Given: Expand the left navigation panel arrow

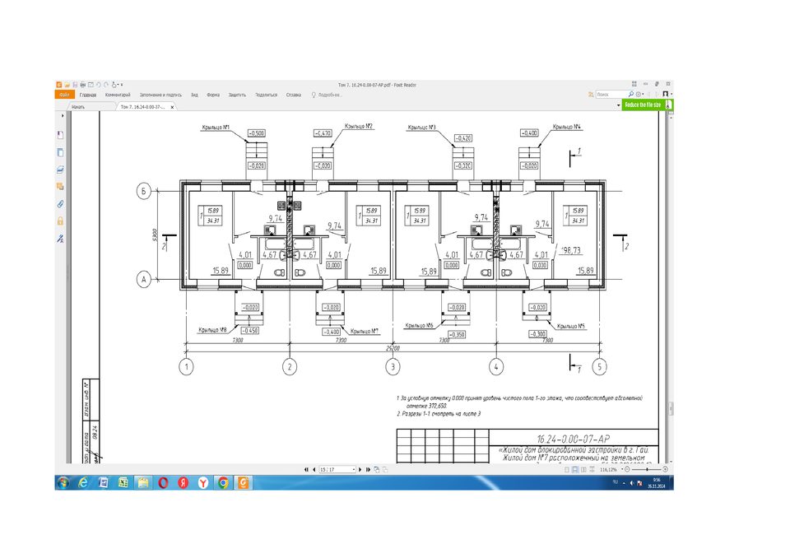Looking at the screenshot, I should [63, 116].
